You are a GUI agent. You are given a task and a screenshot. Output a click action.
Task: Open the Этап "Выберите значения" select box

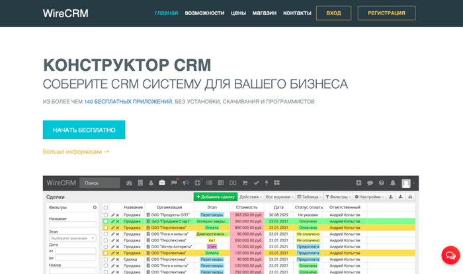(72, 238)
